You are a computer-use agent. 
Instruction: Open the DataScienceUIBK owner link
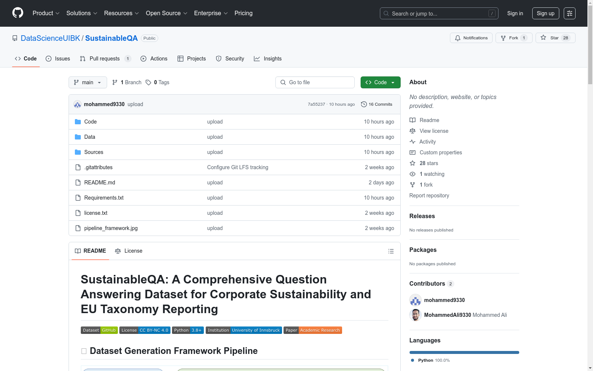pyautogui.click(x=50, y=38)
